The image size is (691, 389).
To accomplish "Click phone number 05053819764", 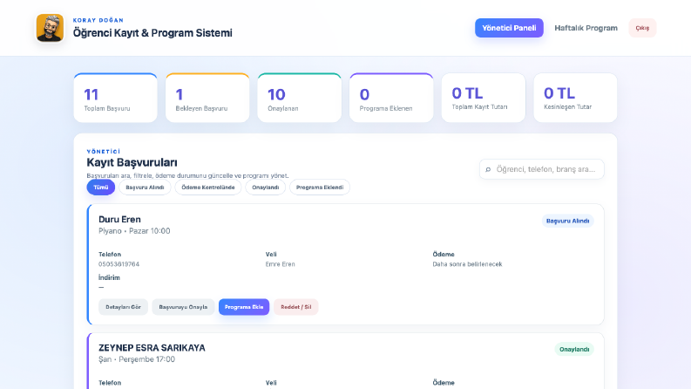I will click(x=119, y=264).
